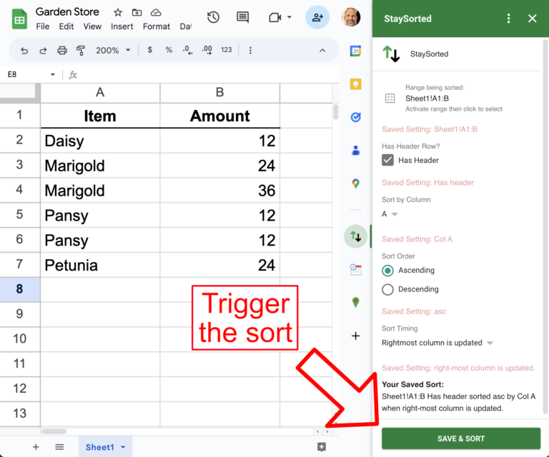This screenshot has height=457, width=549.
Task: Open the Google Sheets home icon
Action: (19, 19)
